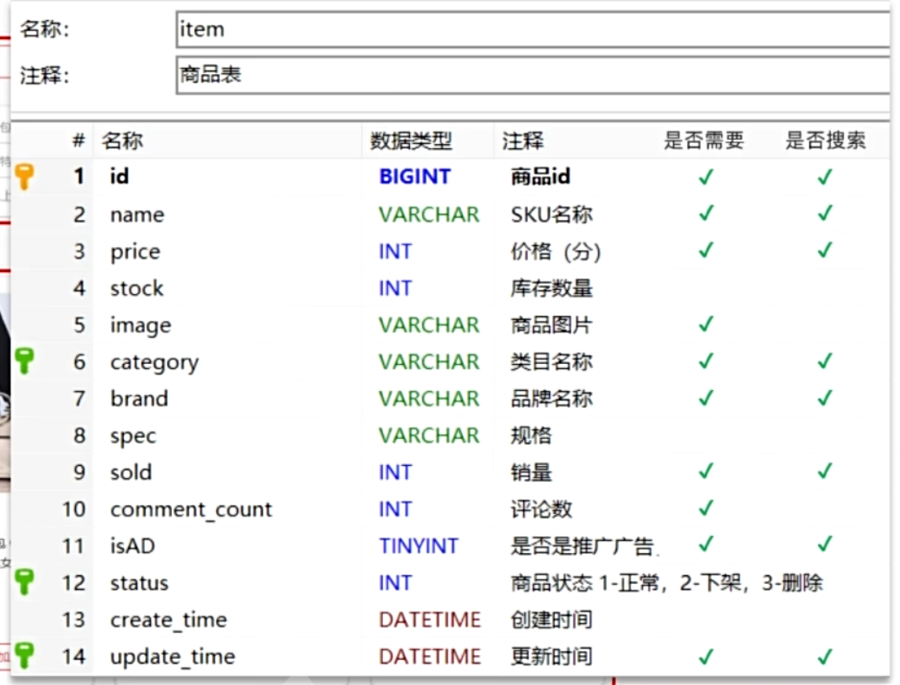The height and width of the screenshot is (685, 900).
Task: Select the row number 8 for spec
Action: click(79, 435)
